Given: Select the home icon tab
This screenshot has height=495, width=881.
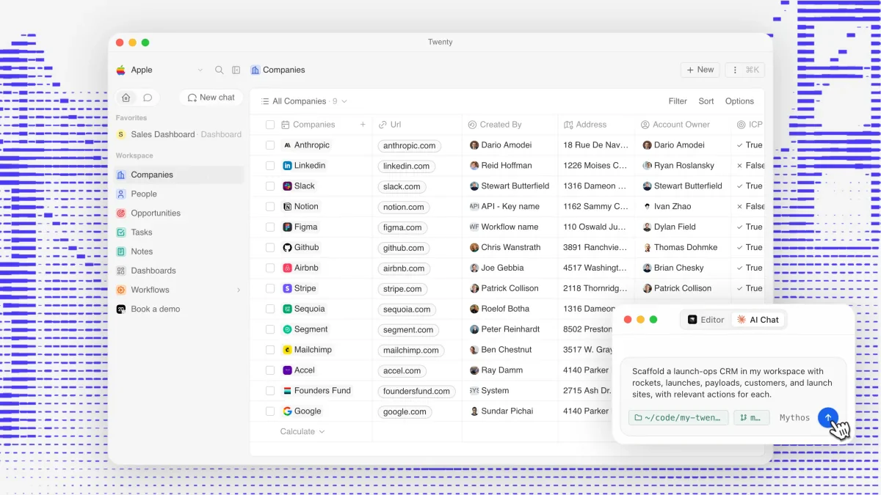Looking at the screenshot, I should (126, 98).
